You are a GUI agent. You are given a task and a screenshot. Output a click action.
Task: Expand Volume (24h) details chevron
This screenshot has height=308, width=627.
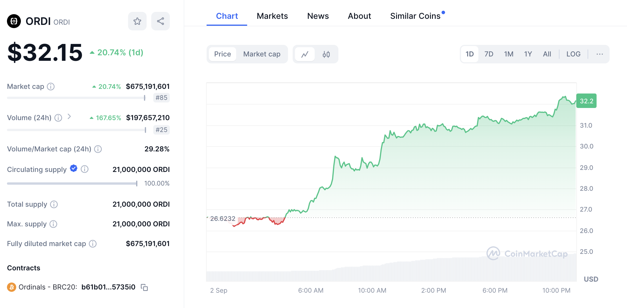coord(69,116)
